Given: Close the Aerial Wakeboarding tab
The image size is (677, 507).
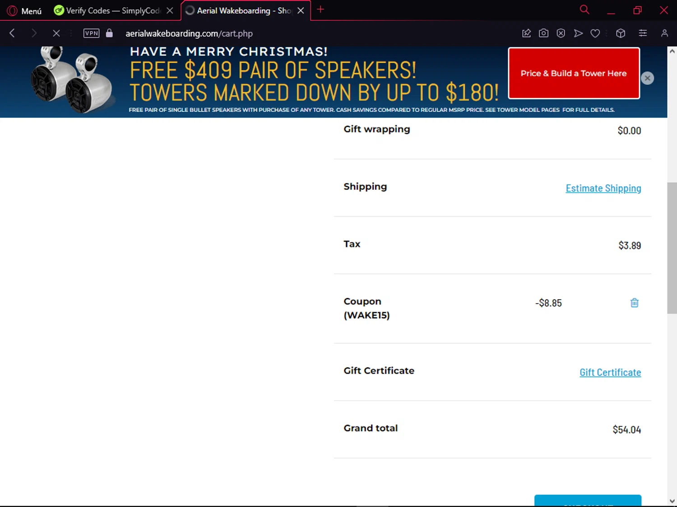Looking at the screenshot, I should click(x=301, y=10).
